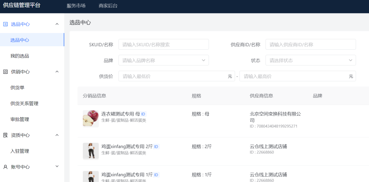Click 规格 : 1斤 cell

[x=202, y=175]
